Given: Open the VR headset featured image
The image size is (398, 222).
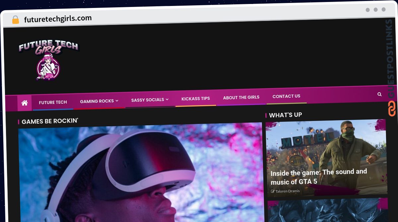Looking at the screenshot, I should (141, 172).
